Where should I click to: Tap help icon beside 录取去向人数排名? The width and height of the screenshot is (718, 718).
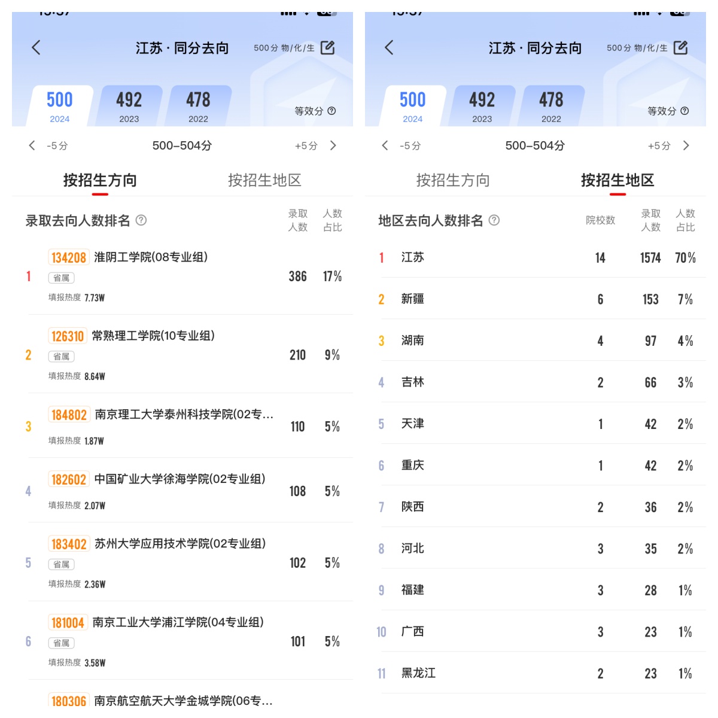pos(141,220)
